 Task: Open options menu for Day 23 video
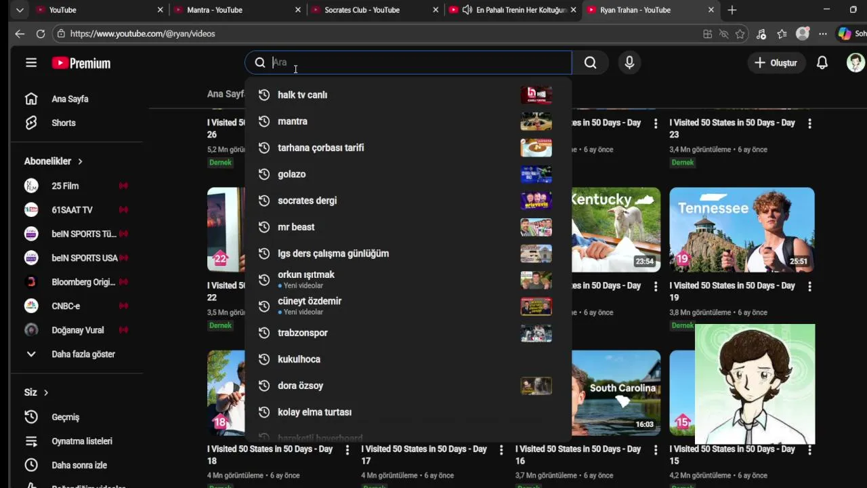809,123
